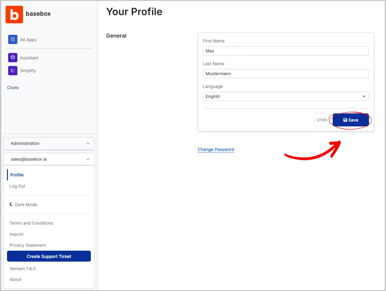Image resolution: width=386 pixels, height=291 pixels.
Task: Click the Assistant app icon
Action: point(13,57)
